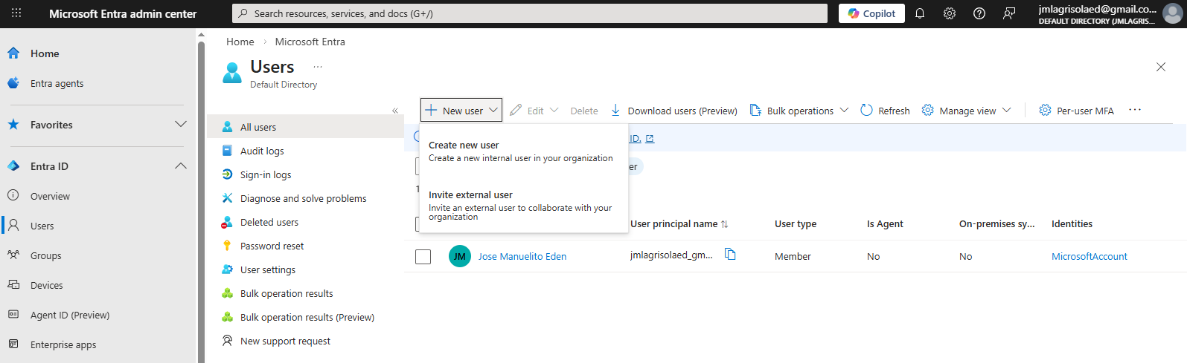
Task: Open the app launcher waffle icon
Action: (x=16, y=13)
